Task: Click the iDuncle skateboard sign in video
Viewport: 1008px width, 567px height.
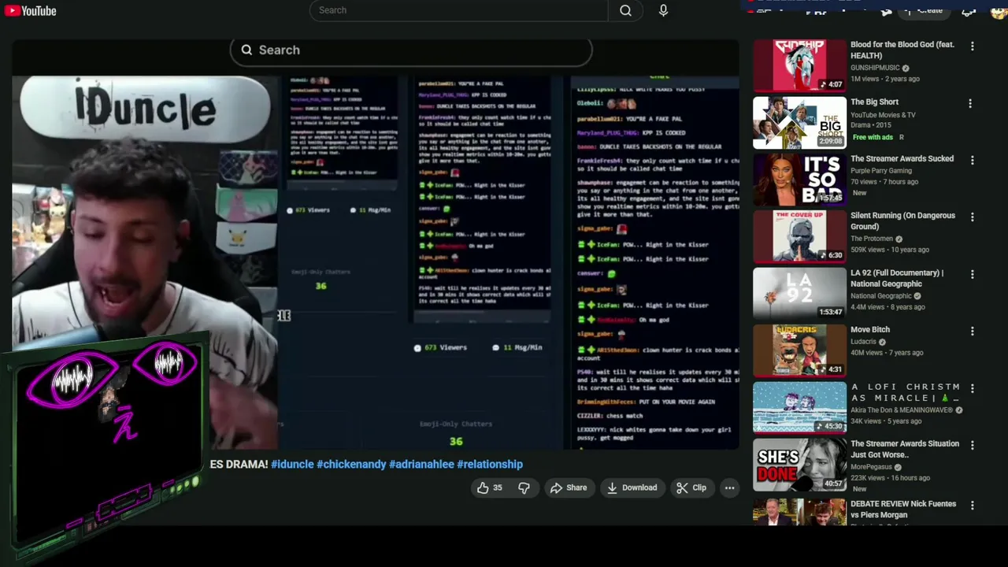Action: (x=145, y=108)
